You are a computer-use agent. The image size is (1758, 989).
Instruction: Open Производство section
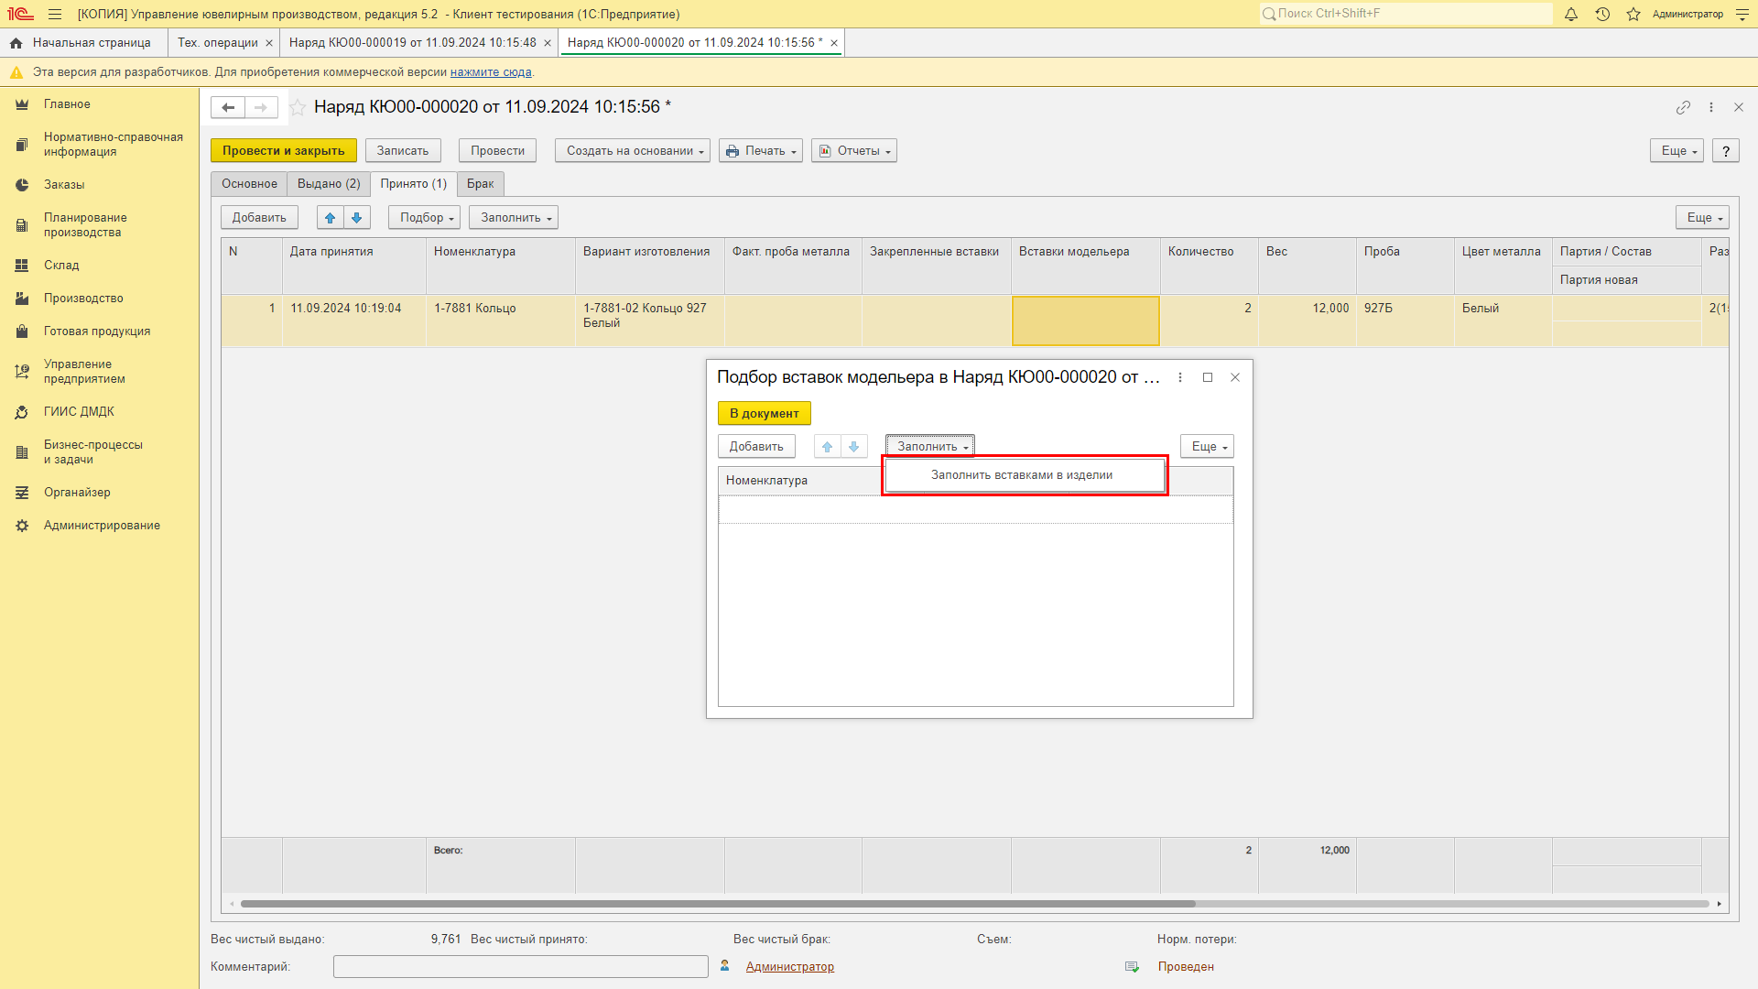[83, 299]
